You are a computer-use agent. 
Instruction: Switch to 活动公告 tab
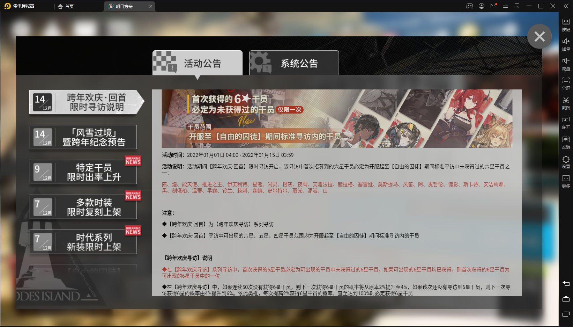click(x=198, y=63)
